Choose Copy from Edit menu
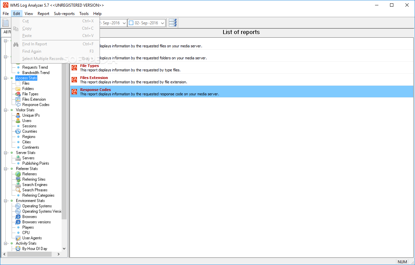Image resolution: width=415 pixels, height=265 pixels. click(x=56, y=28)
